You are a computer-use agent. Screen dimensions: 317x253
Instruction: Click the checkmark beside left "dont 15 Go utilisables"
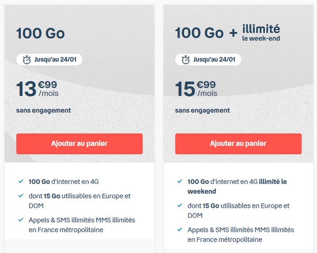click(x=20, y=196)
